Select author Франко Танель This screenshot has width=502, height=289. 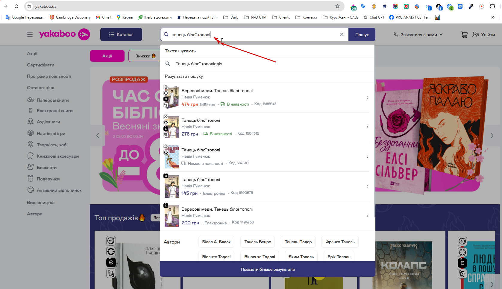(340, 242)
